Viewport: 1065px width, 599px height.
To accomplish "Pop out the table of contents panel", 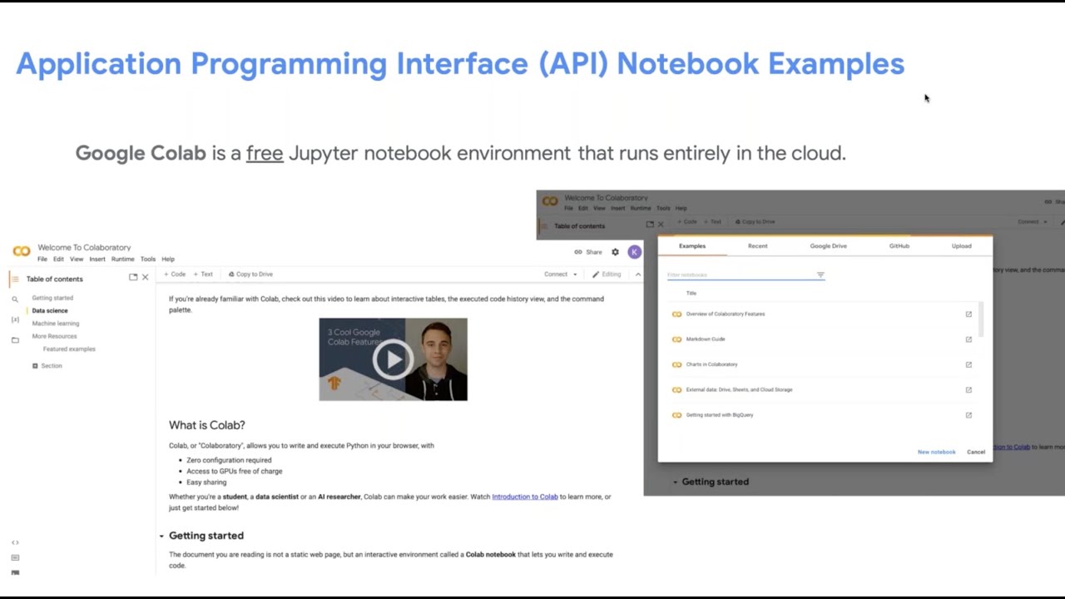I will pyautogui.click(x=132, y=277).
